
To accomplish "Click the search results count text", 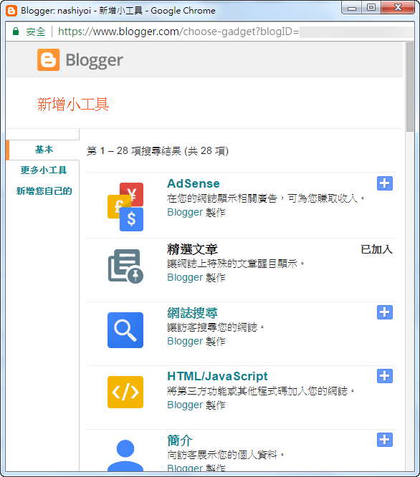I will [158, 150].
